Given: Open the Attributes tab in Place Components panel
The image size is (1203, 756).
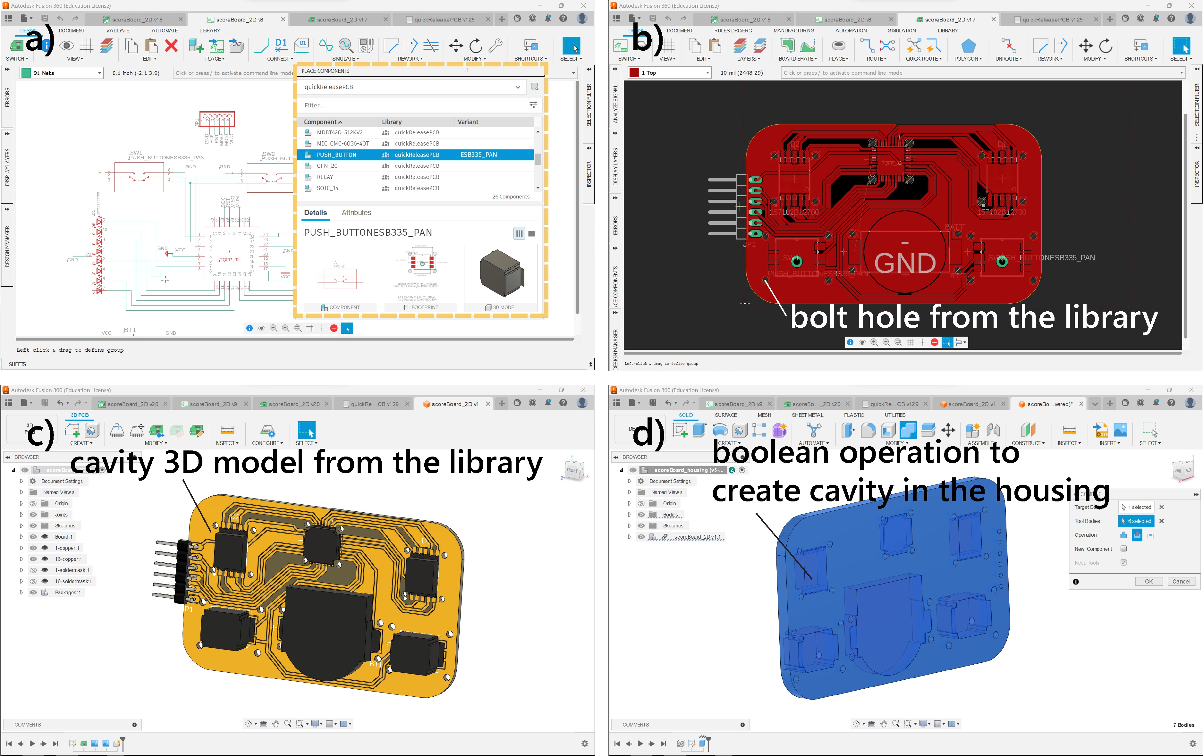Looking at the screenshot, I should 356,212.
